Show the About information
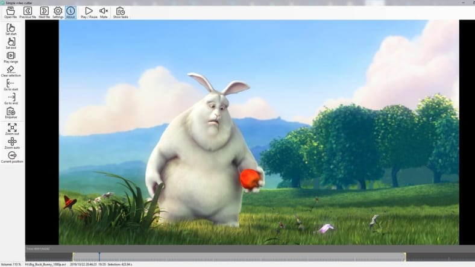Image resolution: width=475 pixels, height=267 pixels. pyautogui.click(x=71, y=13)
